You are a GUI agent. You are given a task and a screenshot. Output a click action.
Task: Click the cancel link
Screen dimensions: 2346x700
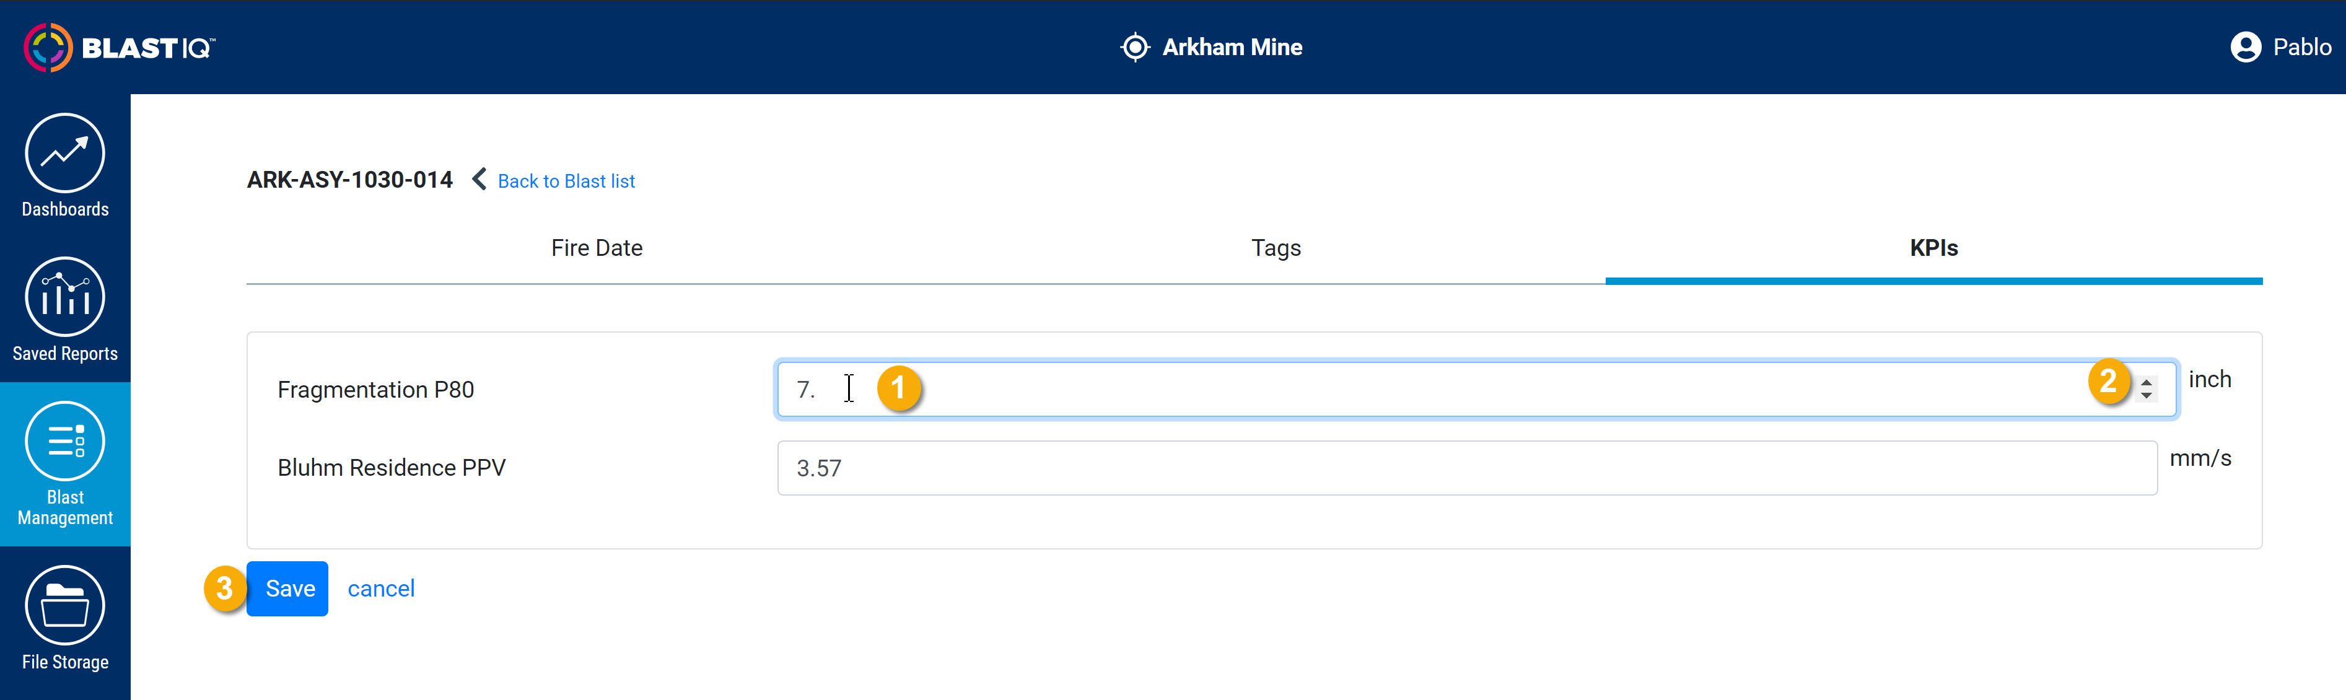(381, 589)
